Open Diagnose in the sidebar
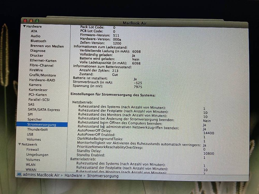Viewport: 259px width, 194px height. pos(38,51)
